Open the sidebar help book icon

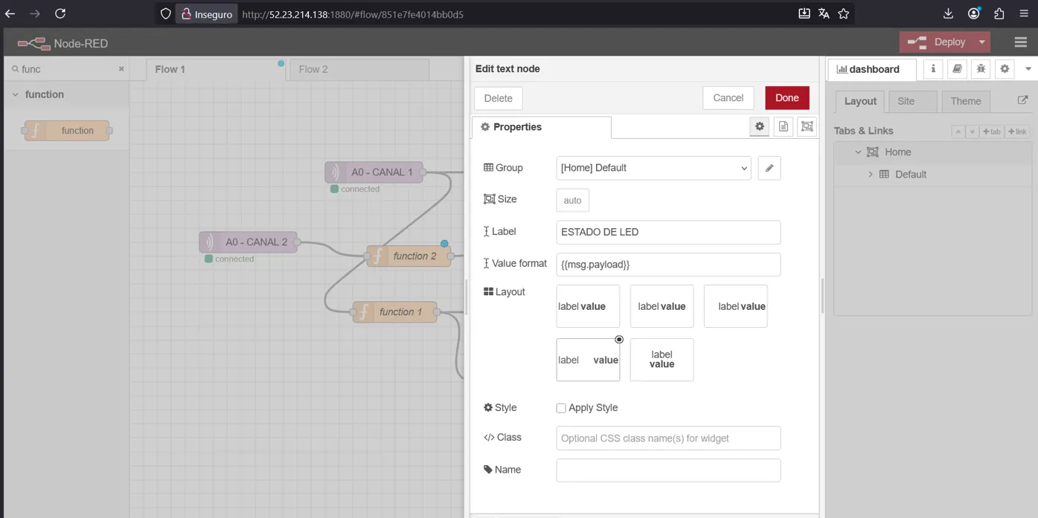(957, 69)
